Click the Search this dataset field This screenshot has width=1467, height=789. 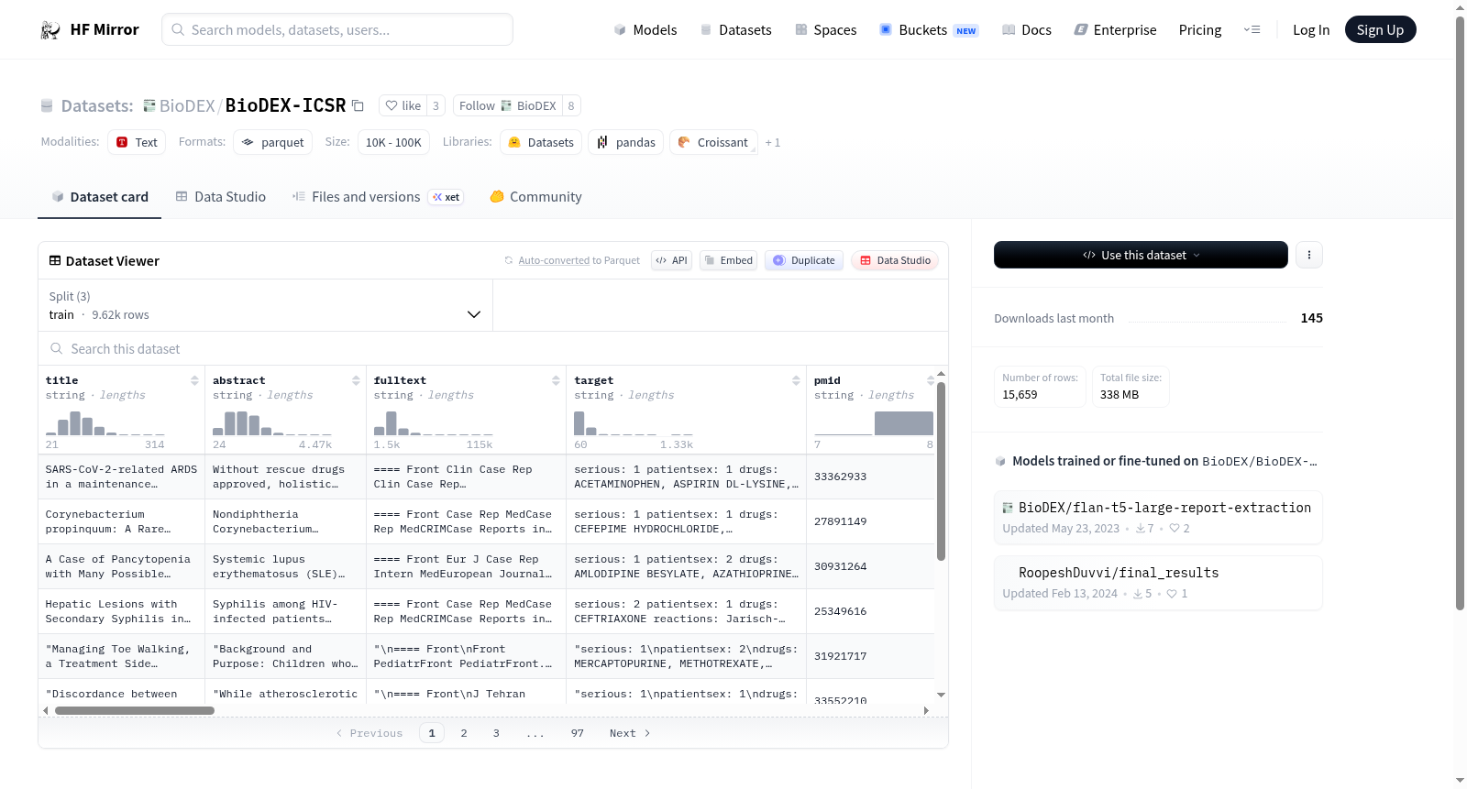point(493,349)
